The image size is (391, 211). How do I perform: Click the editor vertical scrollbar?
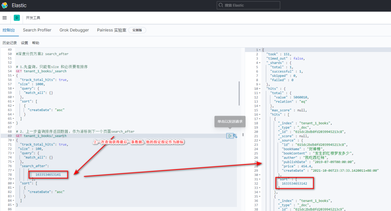(239, 93)
